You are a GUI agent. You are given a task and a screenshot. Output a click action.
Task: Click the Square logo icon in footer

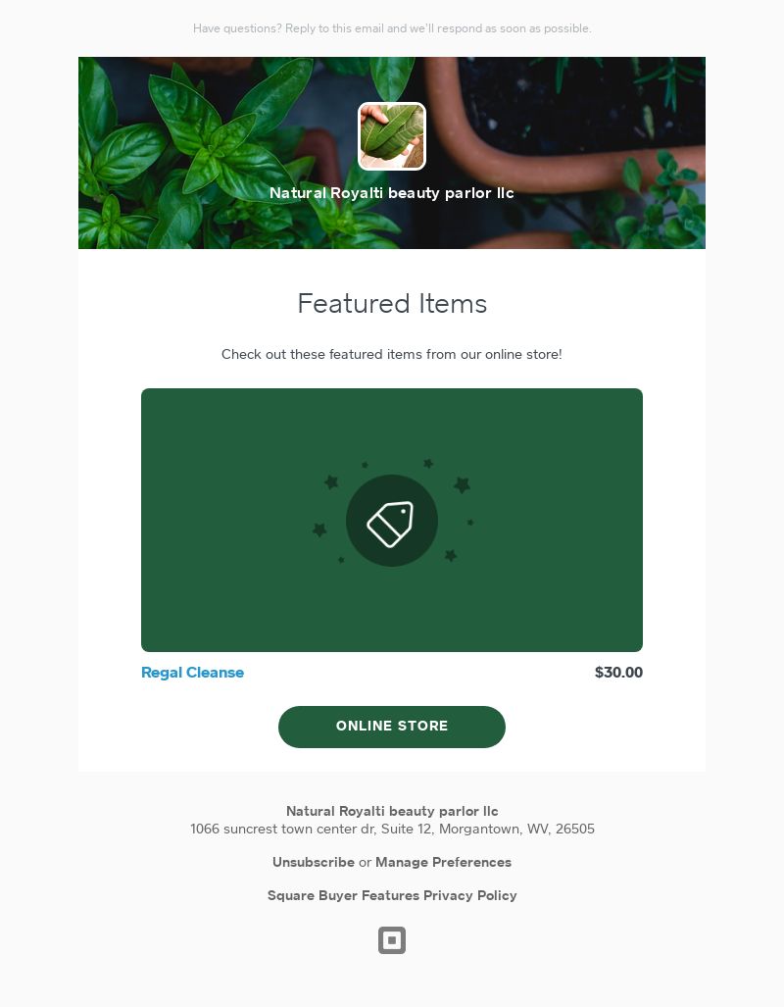(x=392, y=940)
